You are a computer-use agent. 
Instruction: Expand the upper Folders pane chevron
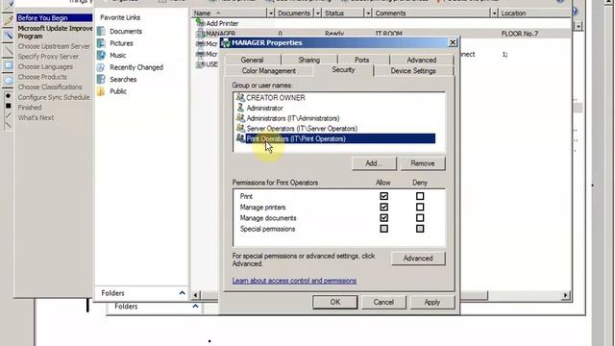(182, 293)
